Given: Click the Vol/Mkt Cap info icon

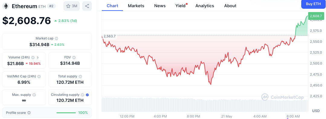Looking at the screenshot, I should point(39,77).
